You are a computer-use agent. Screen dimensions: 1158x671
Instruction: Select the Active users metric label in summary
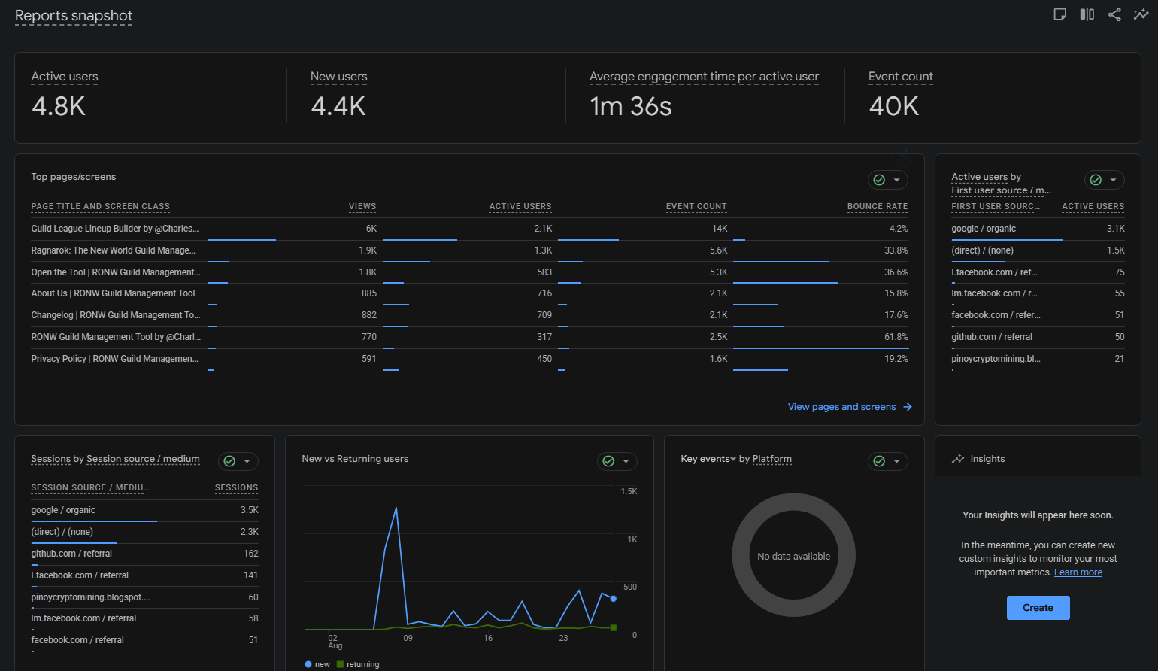[65, 77]
